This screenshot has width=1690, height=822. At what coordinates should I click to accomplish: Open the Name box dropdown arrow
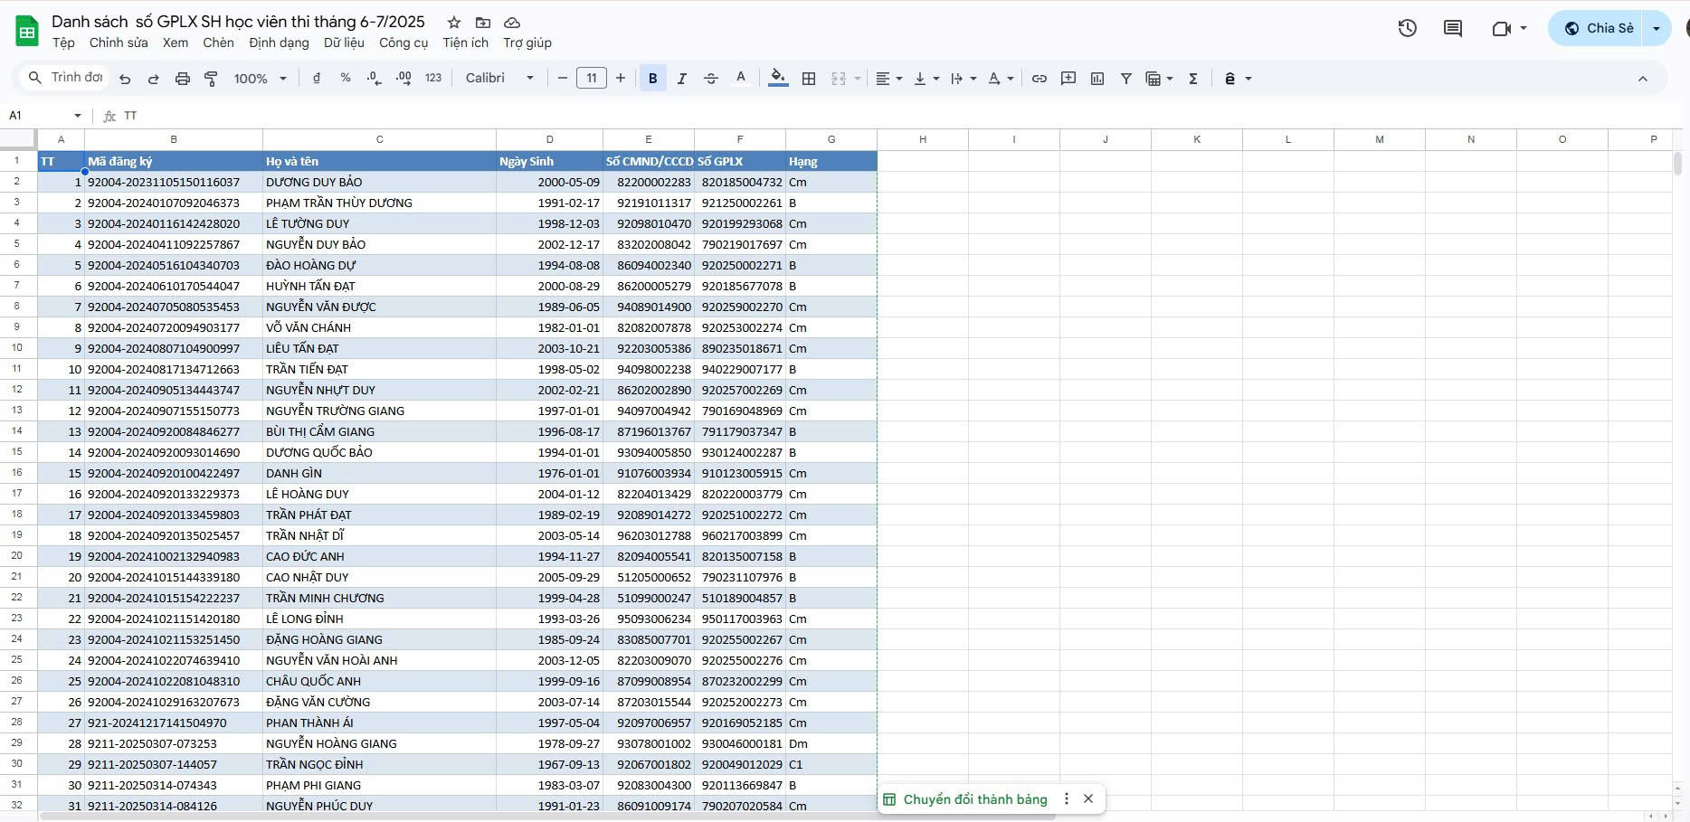coord(78,116)
